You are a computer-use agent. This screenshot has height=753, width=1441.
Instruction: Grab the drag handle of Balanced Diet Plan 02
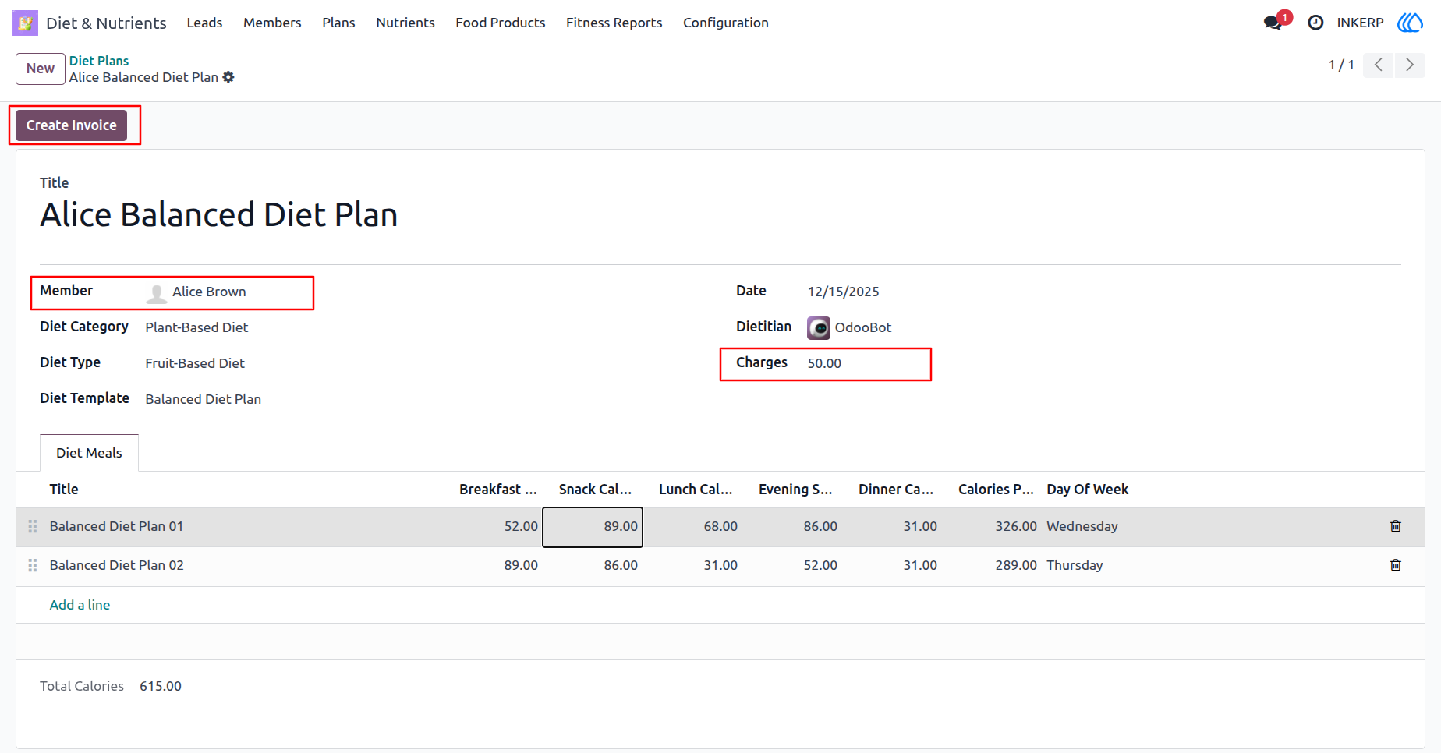point(33,565)
